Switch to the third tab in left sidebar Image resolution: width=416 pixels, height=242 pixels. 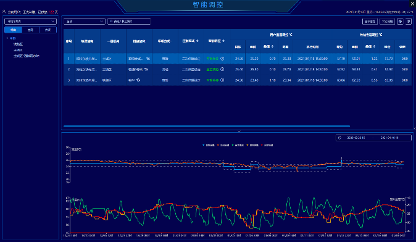(x=48, y=30)
